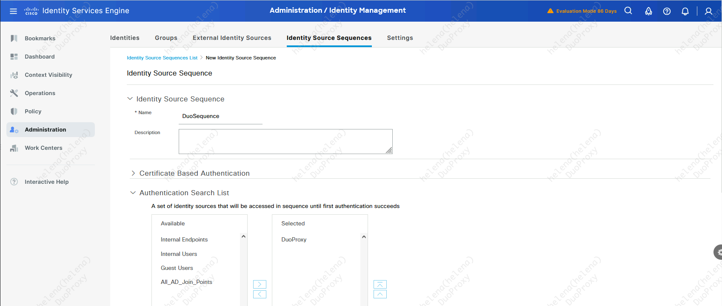The width and height of the screenshot is (722, 306).
Task: Move selected source to Selected list arrow
Action: click(260, 284)
